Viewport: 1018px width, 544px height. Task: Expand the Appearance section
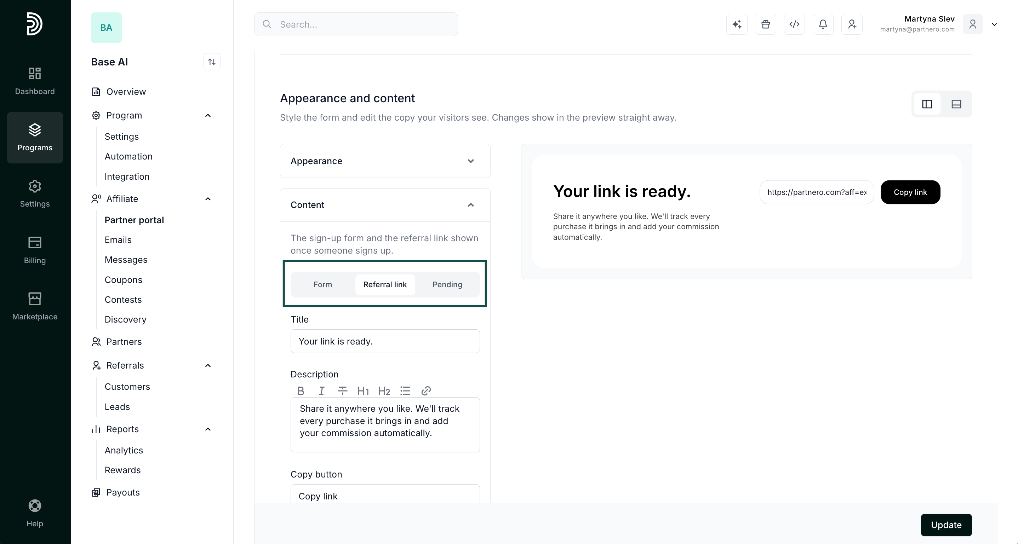click(x=385, y=161)
